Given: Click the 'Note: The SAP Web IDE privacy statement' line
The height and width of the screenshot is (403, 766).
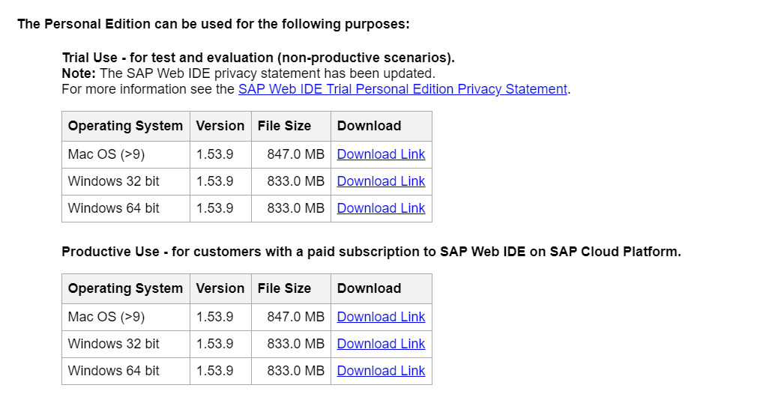Looking at the screenshot, I should tap(248, 73).
